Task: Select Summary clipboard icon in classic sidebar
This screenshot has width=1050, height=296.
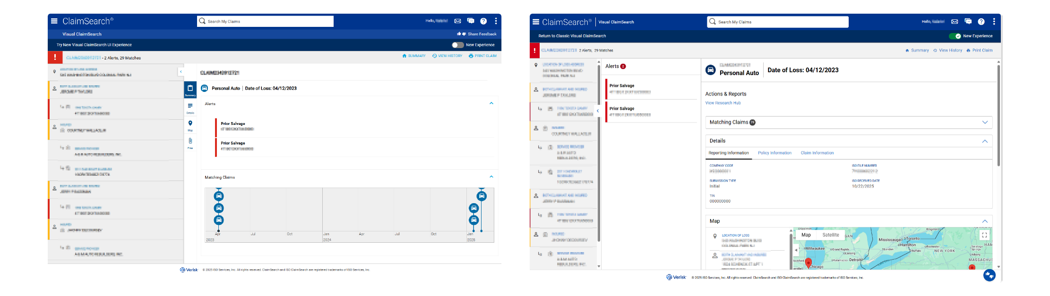Action: (x=190, y=90)
